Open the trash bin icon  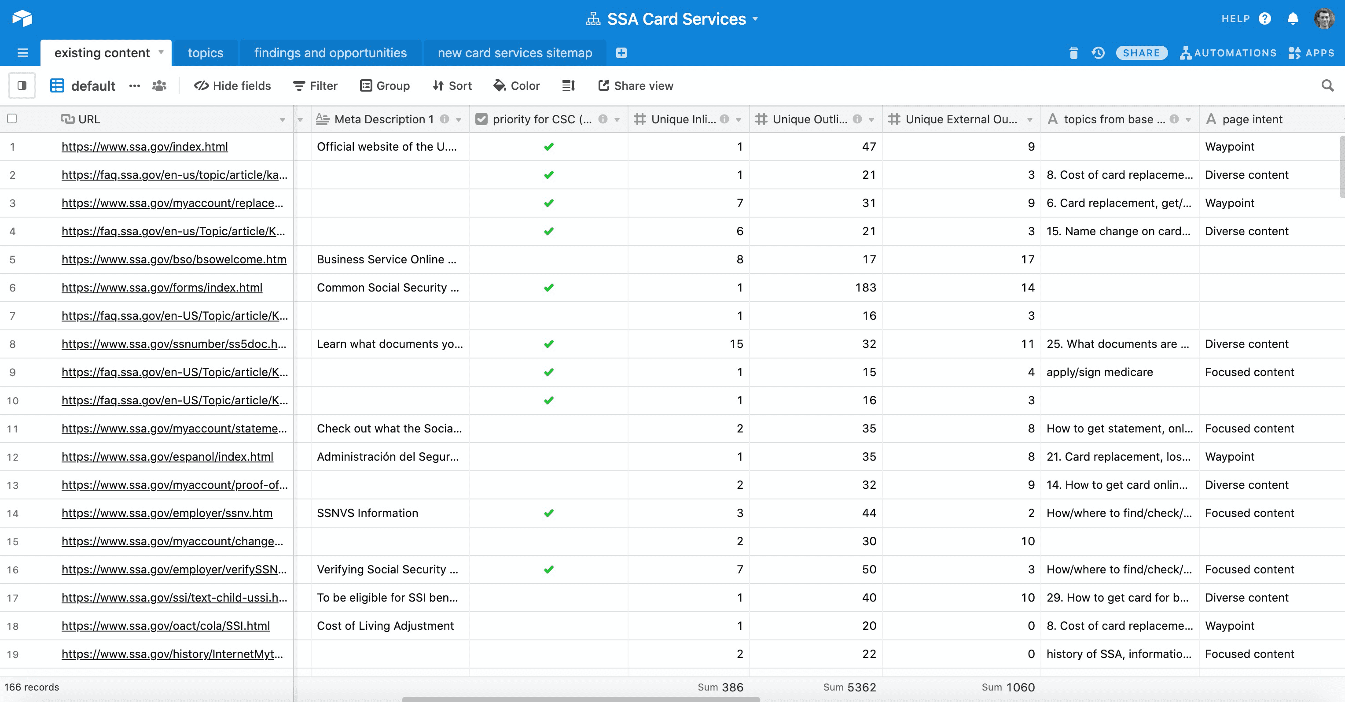[1073, 53]
